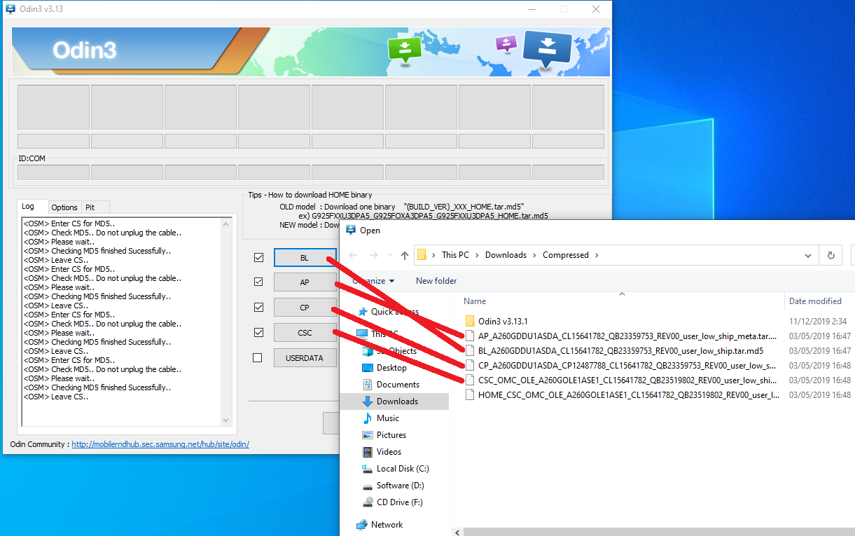Image resolution: width=855 pixels, height=536 pixels.
Task: Select Downloads in the navigation pane
Action: pos(397,401)
